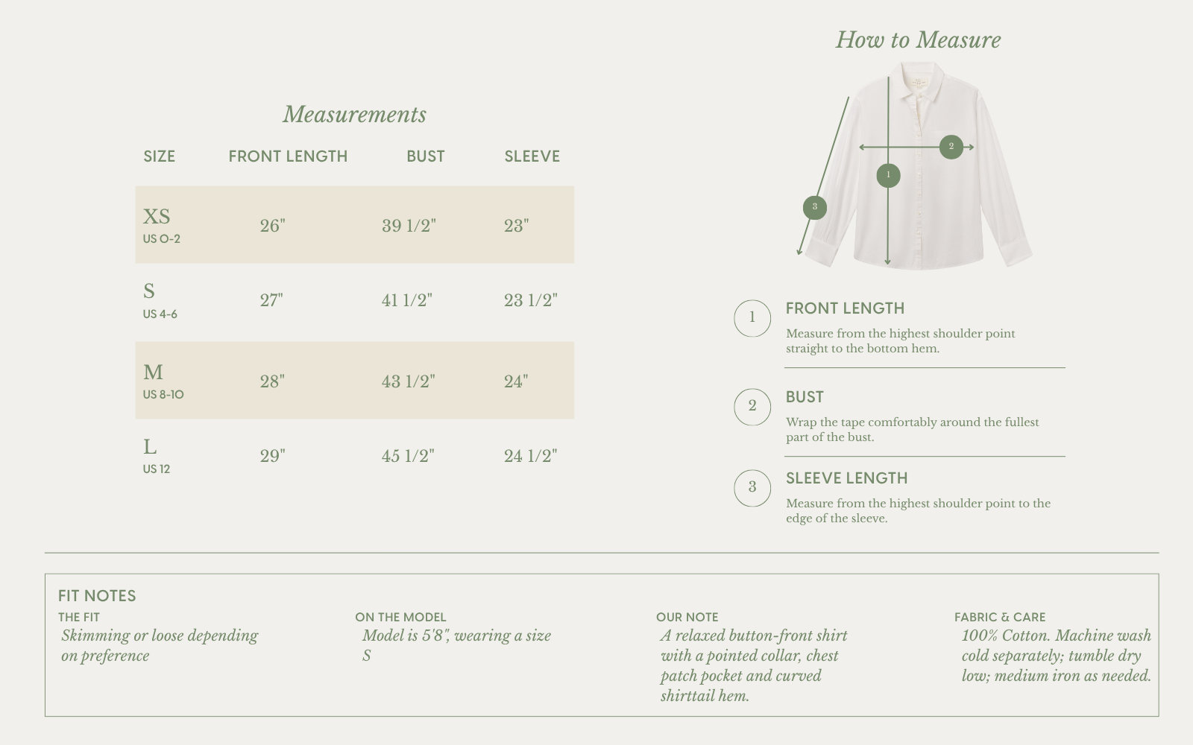Click the How to Measure heading
The height and width of the screenshot is (745, 1193).
(918, 39)
